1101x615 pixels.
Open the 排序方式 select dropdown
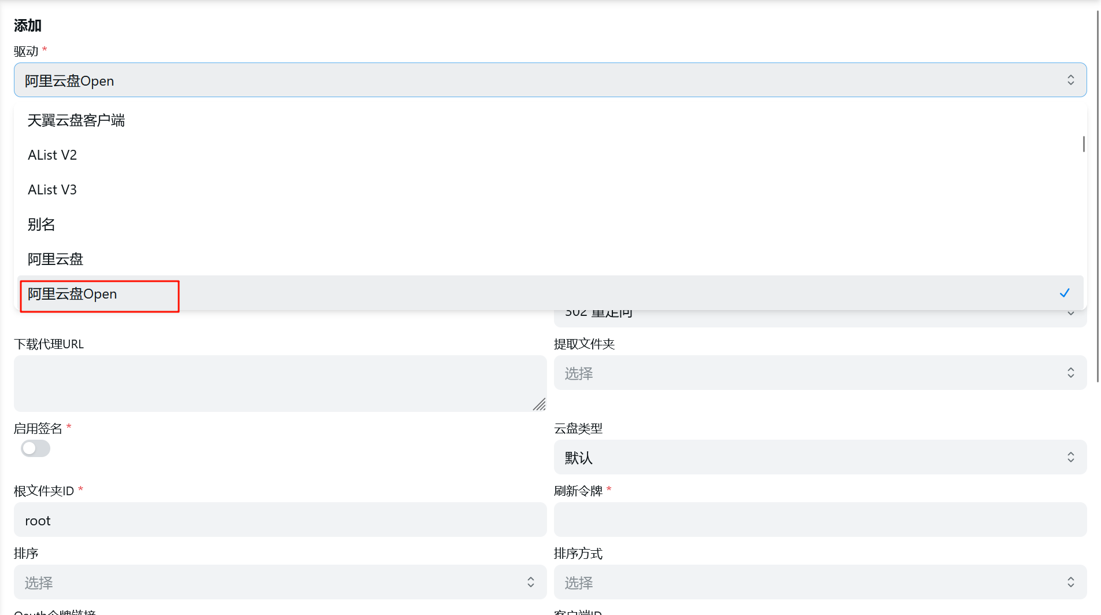820,582
